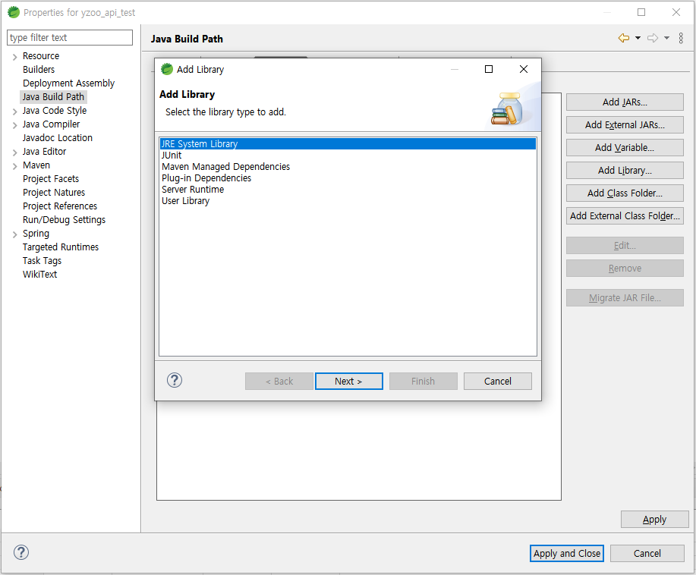
Task: Select Project References entry
Action: [x=60, y=206]
